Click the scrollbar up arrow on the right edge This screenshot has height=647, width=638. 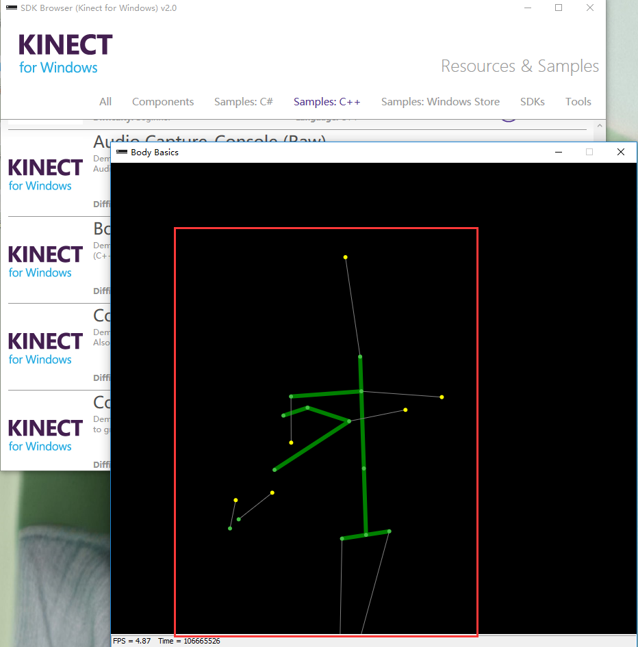600,126
